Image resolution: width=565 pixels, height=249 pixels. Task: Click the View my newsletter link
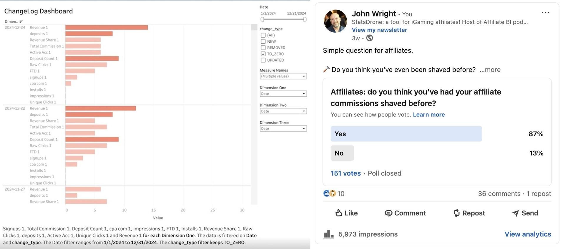[379, 30]
